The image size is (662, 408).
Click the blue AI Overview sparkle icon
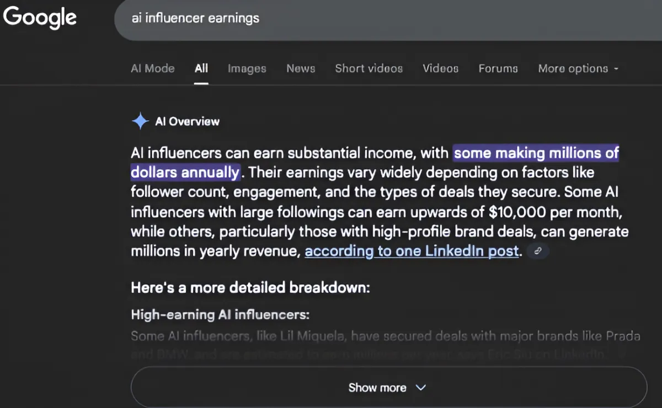(x=140, y=121)
